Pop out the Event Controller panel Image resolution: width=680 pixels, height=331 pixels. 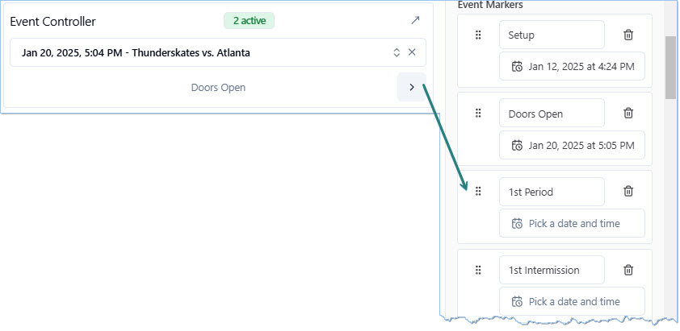415,21
